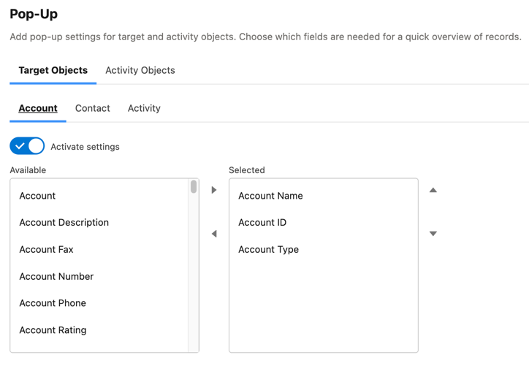Viewport: 529px width, 366px height.
Task: Select Account Name in Selected list
Action: [270, 196]
